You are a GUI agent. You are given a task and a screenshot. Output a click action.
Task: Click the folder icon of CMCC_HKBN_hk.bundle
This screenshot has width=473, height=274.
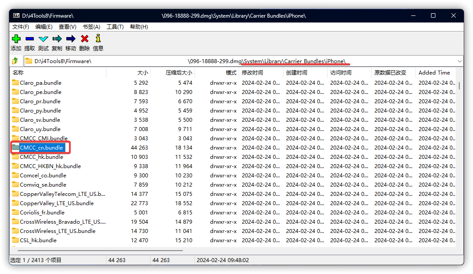[x=15, y=166]
